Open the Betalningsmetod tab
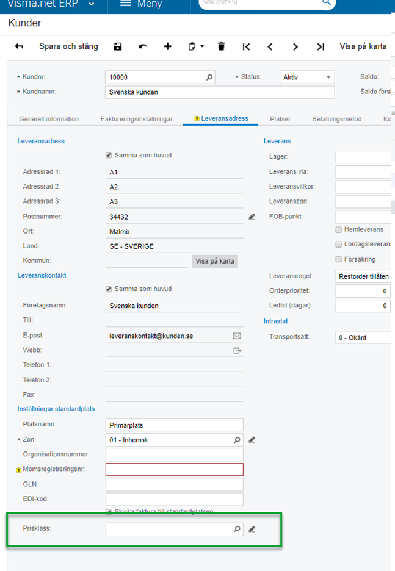The width and height of the screenshot is (395, 571). tap(336, 119)
